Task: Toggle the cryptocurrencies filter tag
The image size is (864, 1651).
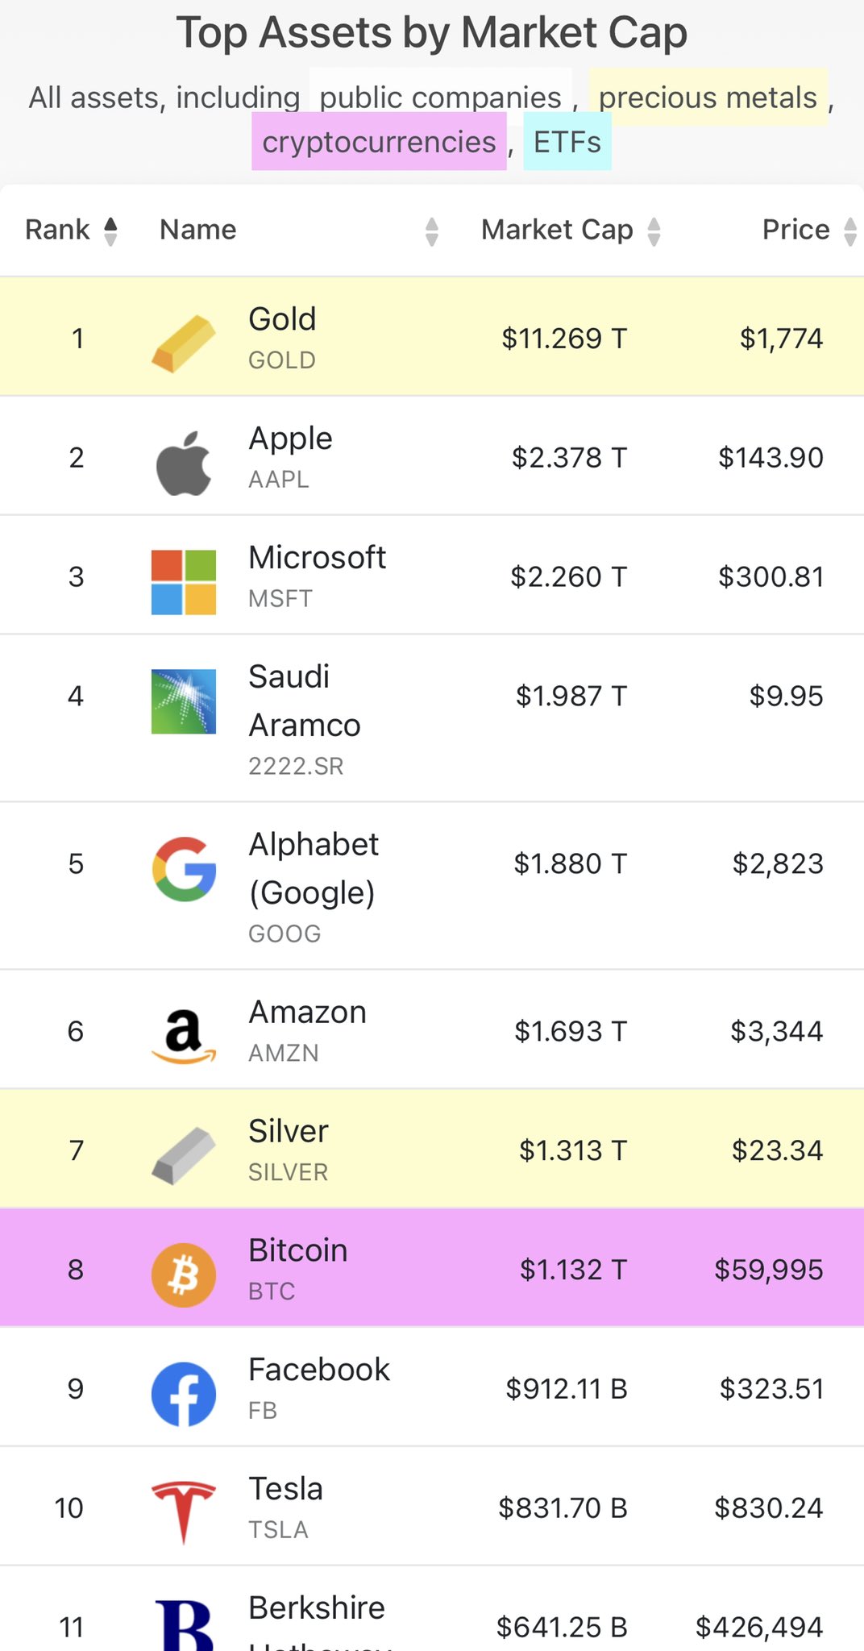Action: tap(379, 142)
